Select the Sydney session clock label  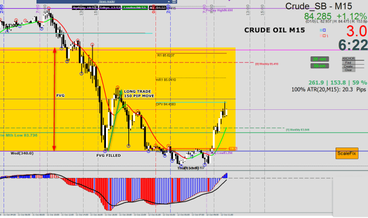(84, 8)
